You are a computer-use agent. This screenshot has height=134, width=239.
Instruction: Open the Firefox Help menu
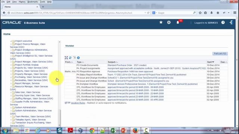pyautogui.click(x=49, y=2)
